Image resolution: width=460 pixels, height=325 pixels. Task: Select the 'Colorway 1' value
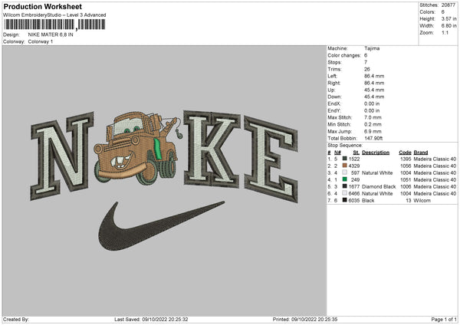(x=41, y=41)
